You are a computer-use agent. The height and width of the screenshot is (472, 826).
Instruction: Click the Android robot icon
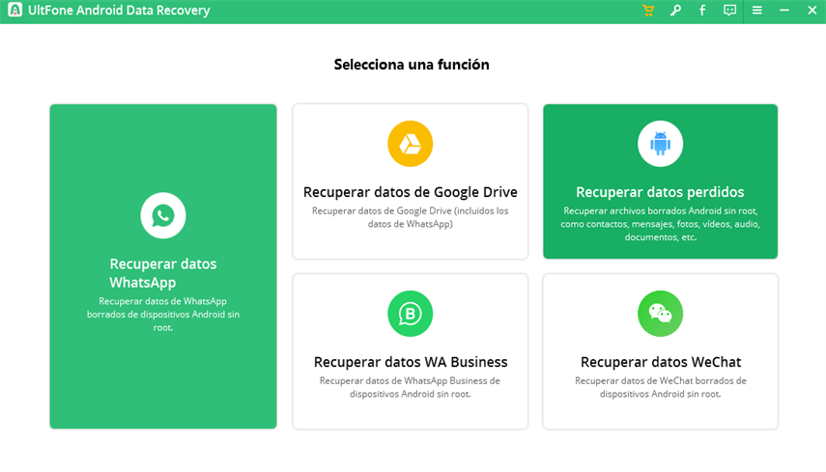click(x=660, y=144)
